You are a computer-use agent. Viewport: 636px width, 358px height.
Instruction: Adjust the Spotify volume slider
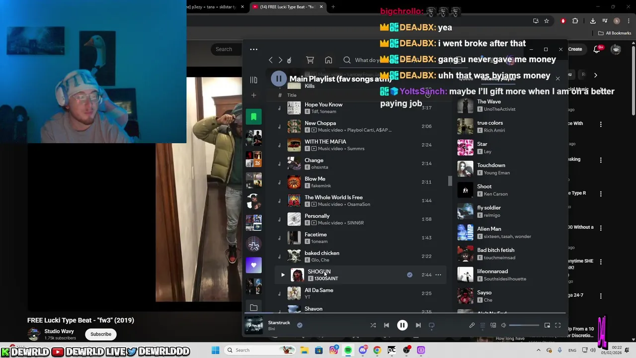coord(524,325)
